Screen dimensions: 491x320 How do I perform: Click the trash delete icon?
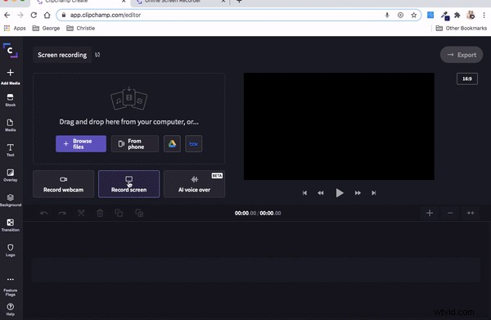[100, 214]
